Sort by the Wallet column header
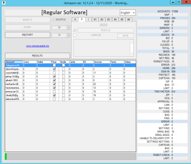Viewport: 191px width, 164px height. [43, 62]
